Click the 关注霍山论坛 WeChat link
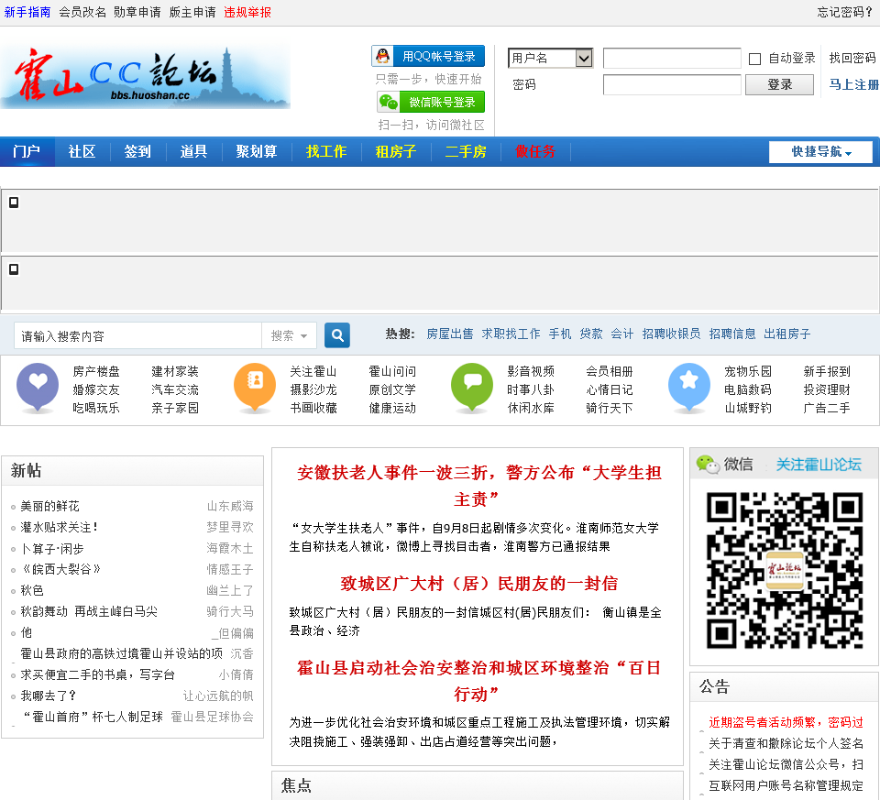Viewport: 880px width, 800px height. [x=819, y=465]
